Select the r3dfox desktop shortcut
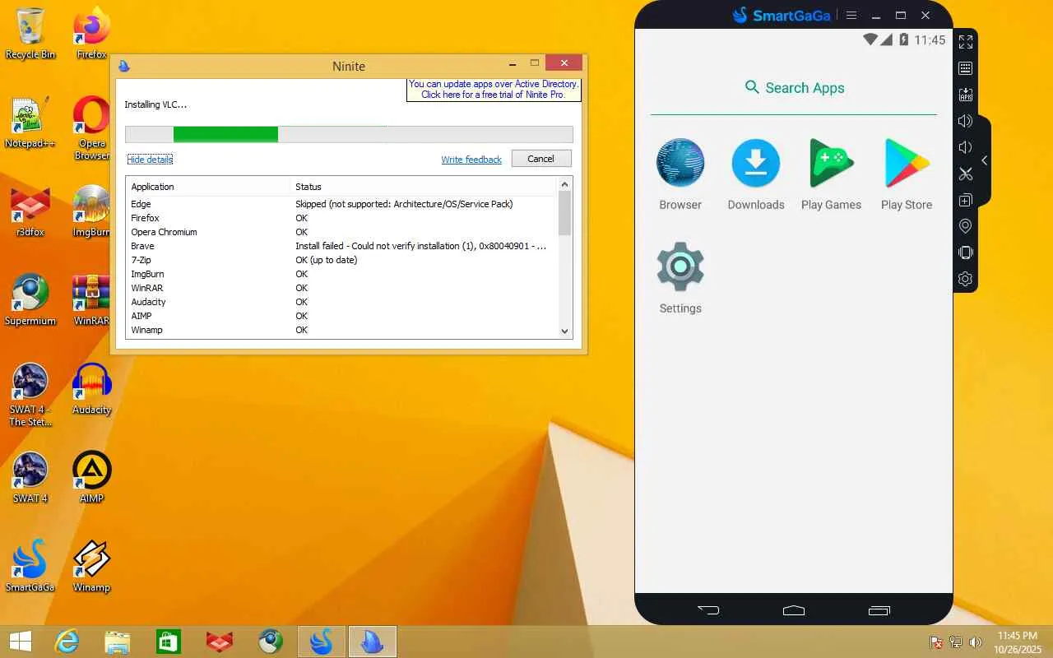Viewport: 1053px width, 658px height. [30, 211]
